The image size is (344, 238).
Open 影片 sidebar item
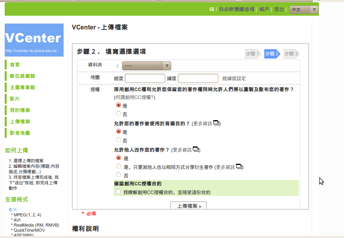click(15, 99)
